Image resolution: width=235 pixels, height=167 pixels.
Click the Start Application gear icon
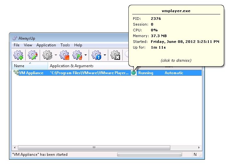point(47,55)
